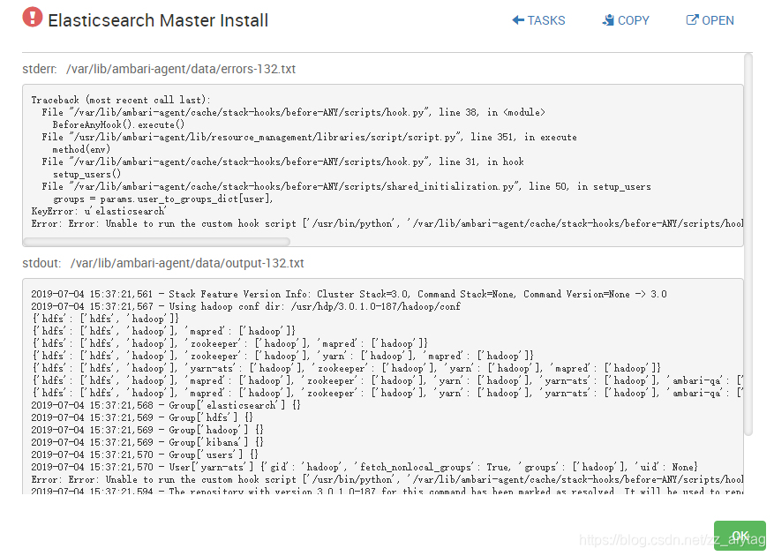Click the shared_initialization.py line 50 entry
The width and height of the screenshot is (774, 556).
coord(346,186)
